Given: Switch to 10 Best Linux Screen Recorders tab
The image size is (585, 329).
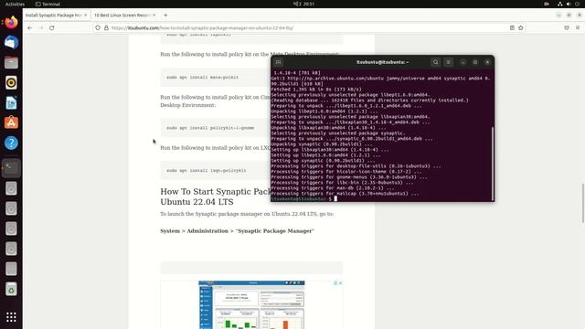Looking at the screenshot, I should [122, 16].
